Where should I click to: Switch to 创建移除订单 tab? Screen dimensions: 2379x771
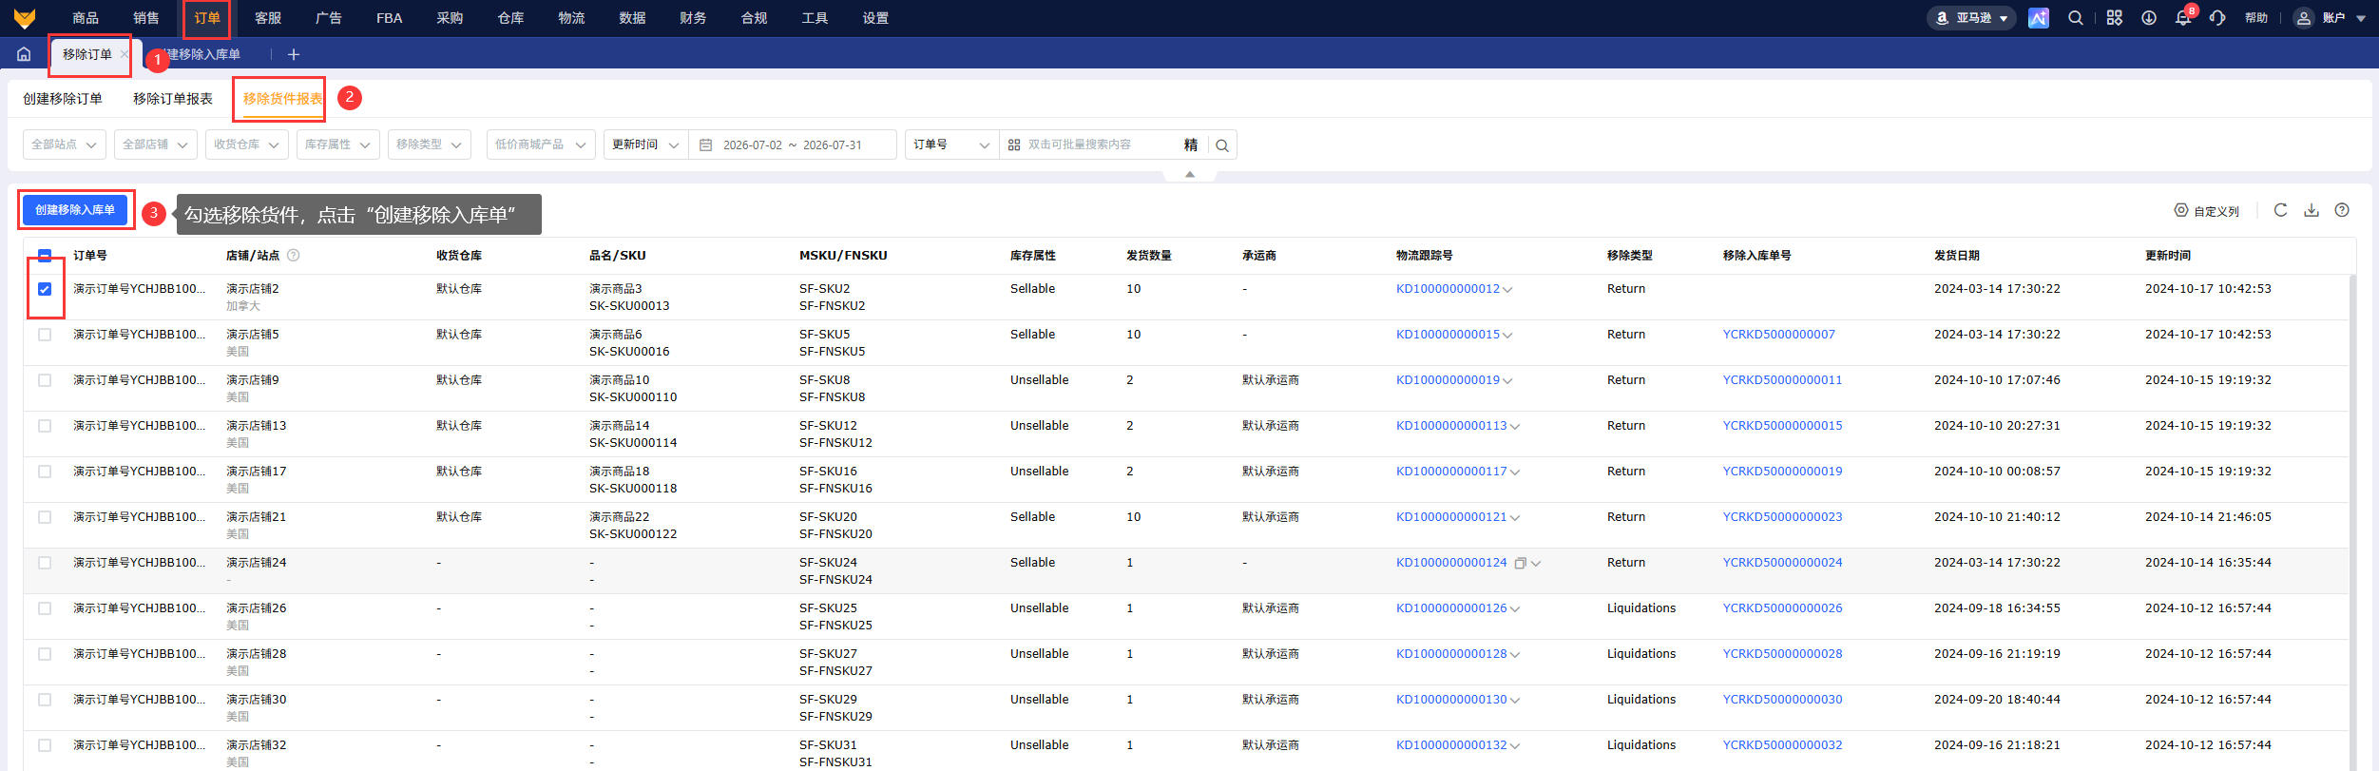[63, 99]
